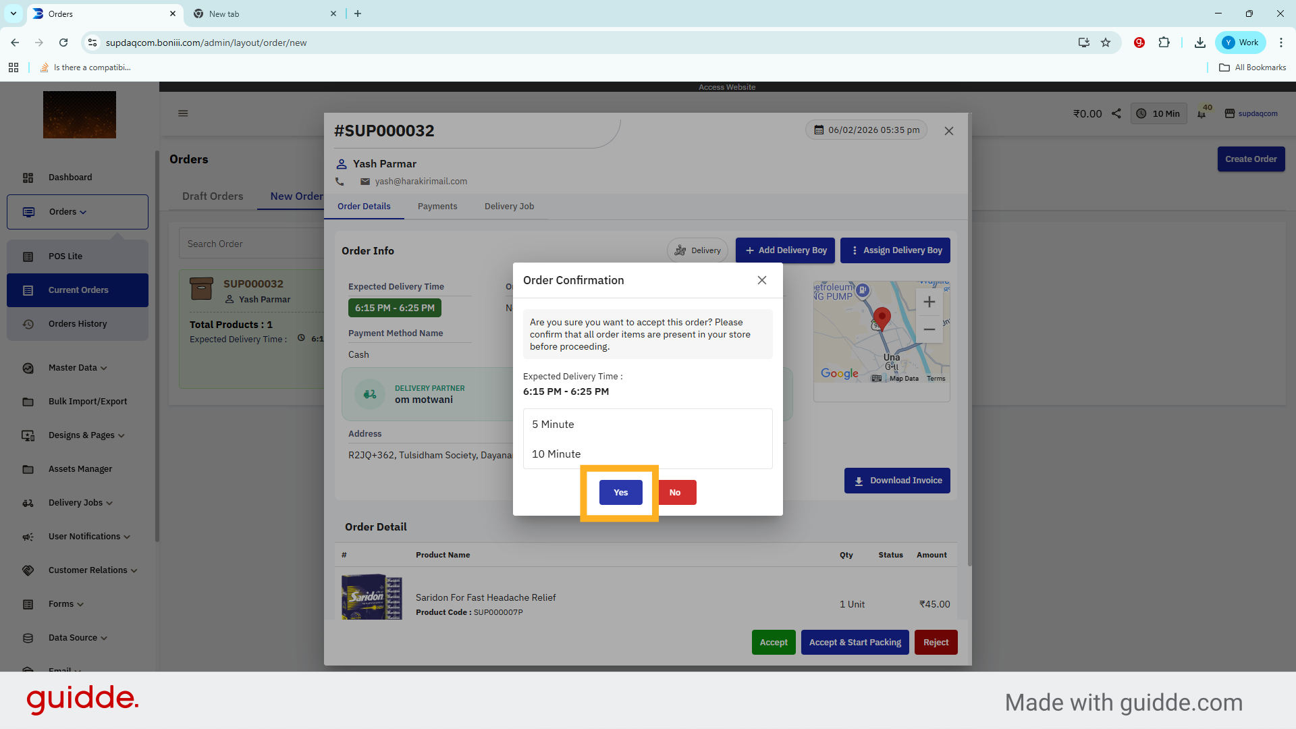Open the notifications bell showing 40
Image resolution: width=1296 pixels, height=729 pixels.
pyautogui.click(x=1203, y=113)
